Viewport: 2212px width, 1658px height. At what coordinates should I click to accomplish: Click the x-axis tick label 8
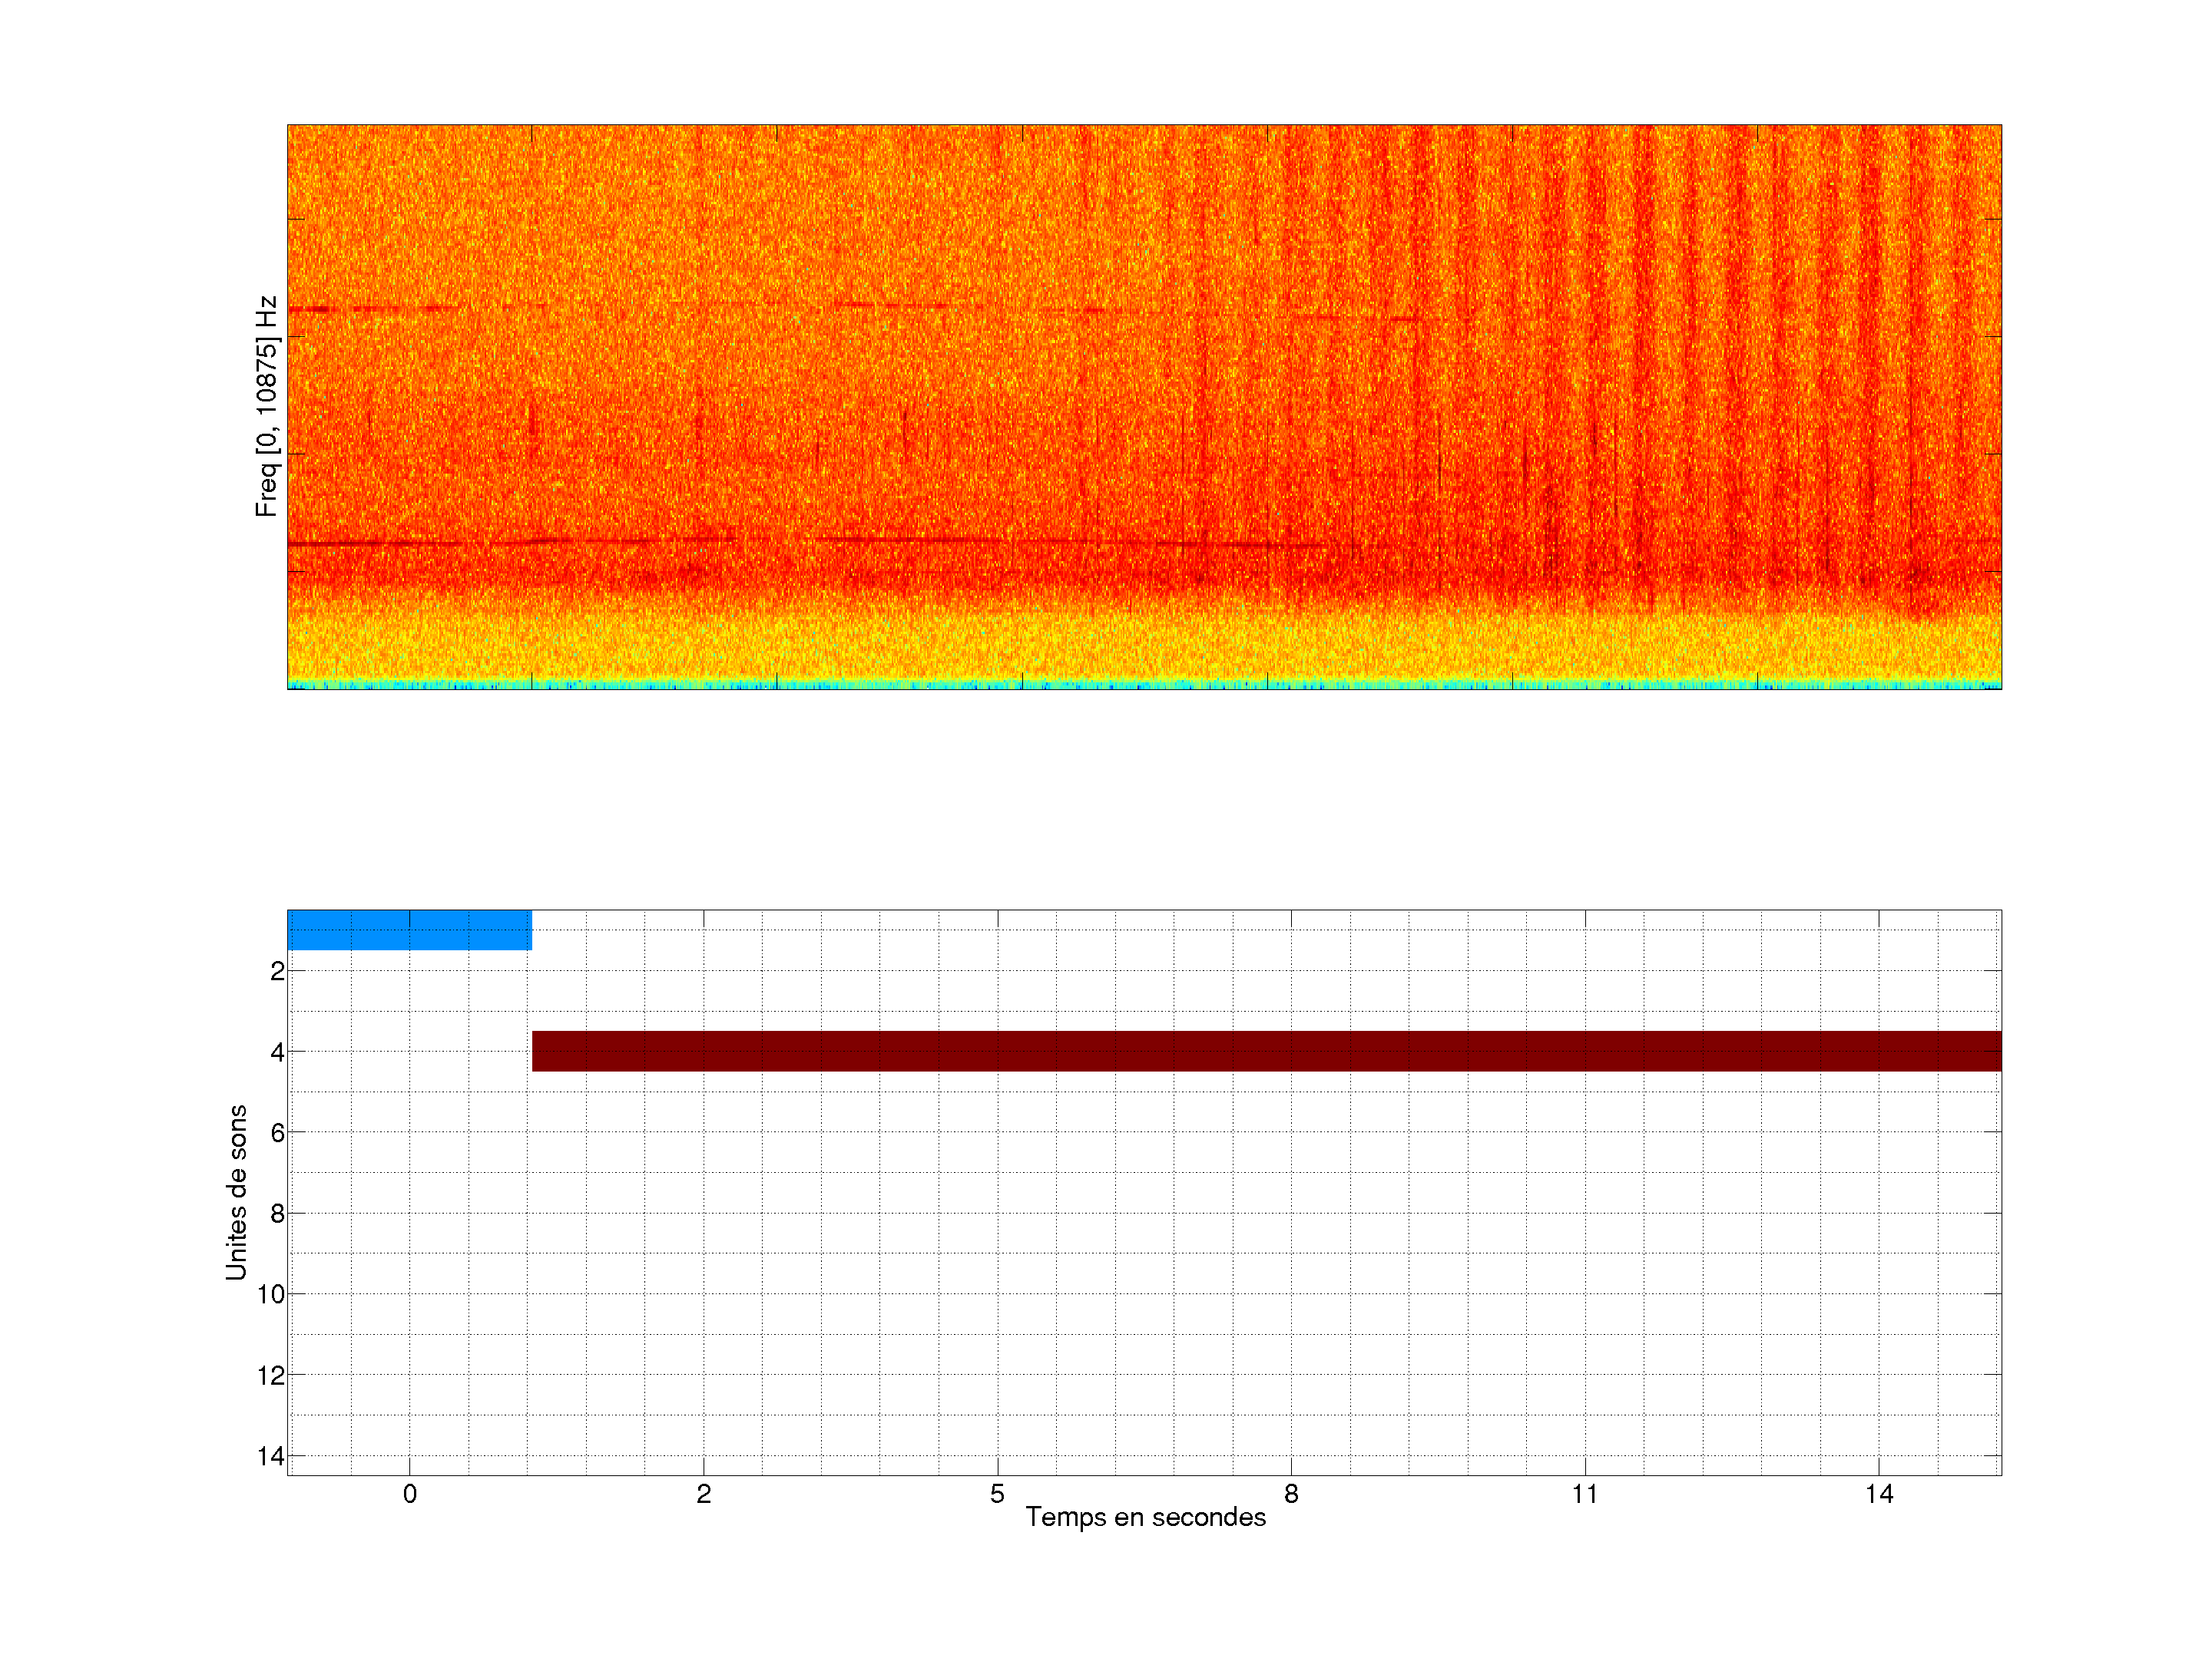point(1291,1494)
